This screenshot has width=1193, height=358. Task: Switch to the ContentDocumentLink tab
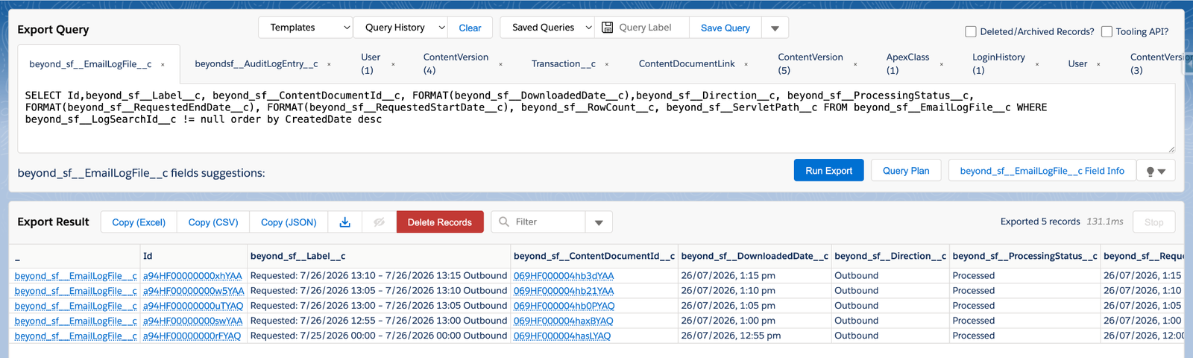point(687,64)
